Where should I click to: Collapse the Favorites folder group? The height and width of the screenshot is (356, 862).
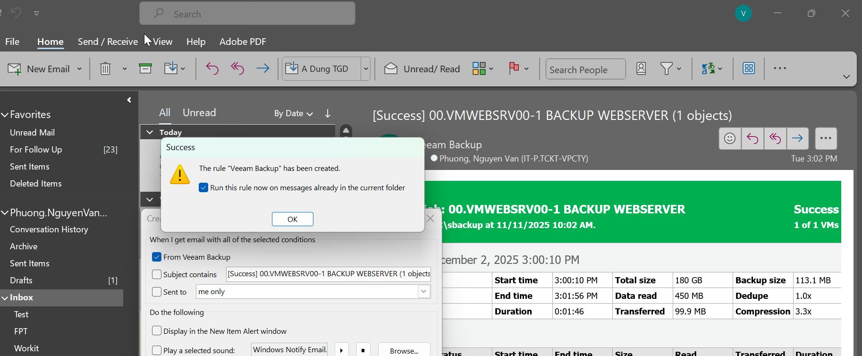(5, 115)
